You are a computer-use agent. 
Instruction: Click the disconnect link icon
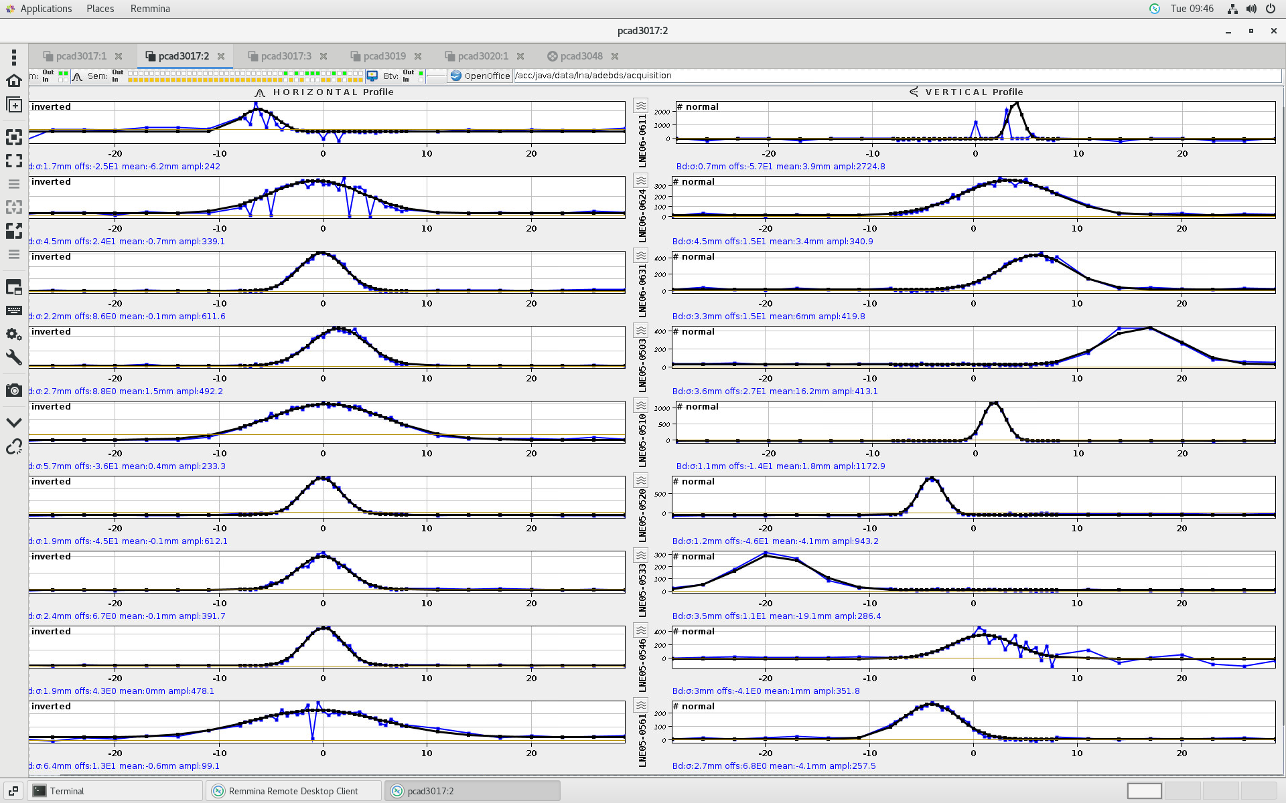coord(13,446)
